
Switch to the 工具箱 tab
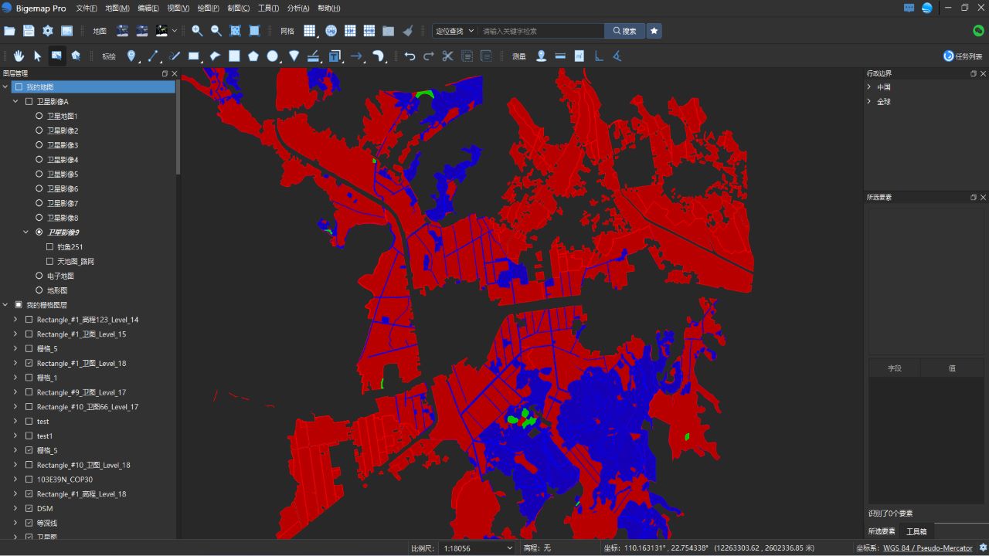(x=917, y=531)
